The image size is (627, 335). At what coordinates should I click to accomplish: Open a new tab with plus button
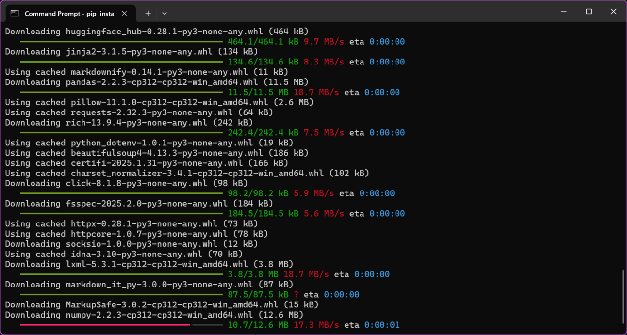click(x=148, y=13)
